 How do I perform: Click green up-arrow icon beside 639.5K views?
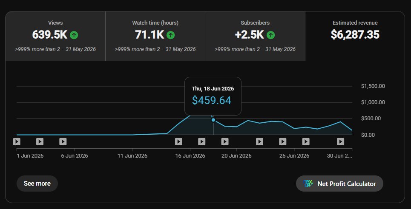tap(74, 35)
